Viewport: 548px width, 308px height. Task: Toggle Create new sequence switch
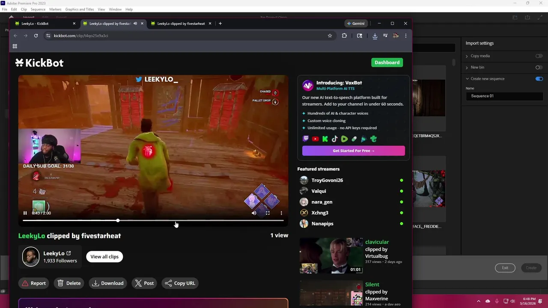coord(539,79)
